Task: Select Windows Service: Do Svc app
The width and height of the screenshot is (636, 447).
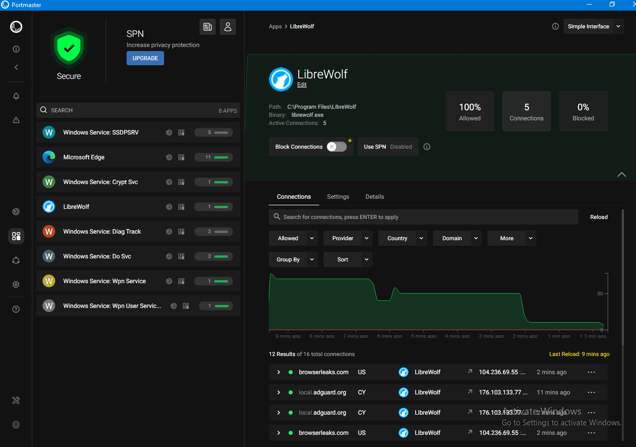Action: pos(138,256)
